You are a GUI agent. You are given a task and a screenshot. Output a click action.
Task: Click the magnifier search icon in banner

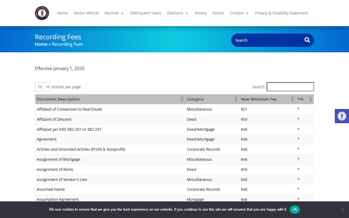(307, 40)
